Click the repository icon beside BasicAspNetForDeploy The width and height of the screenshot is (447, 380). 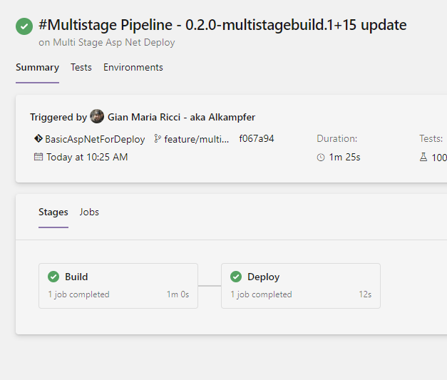point(38,139)
